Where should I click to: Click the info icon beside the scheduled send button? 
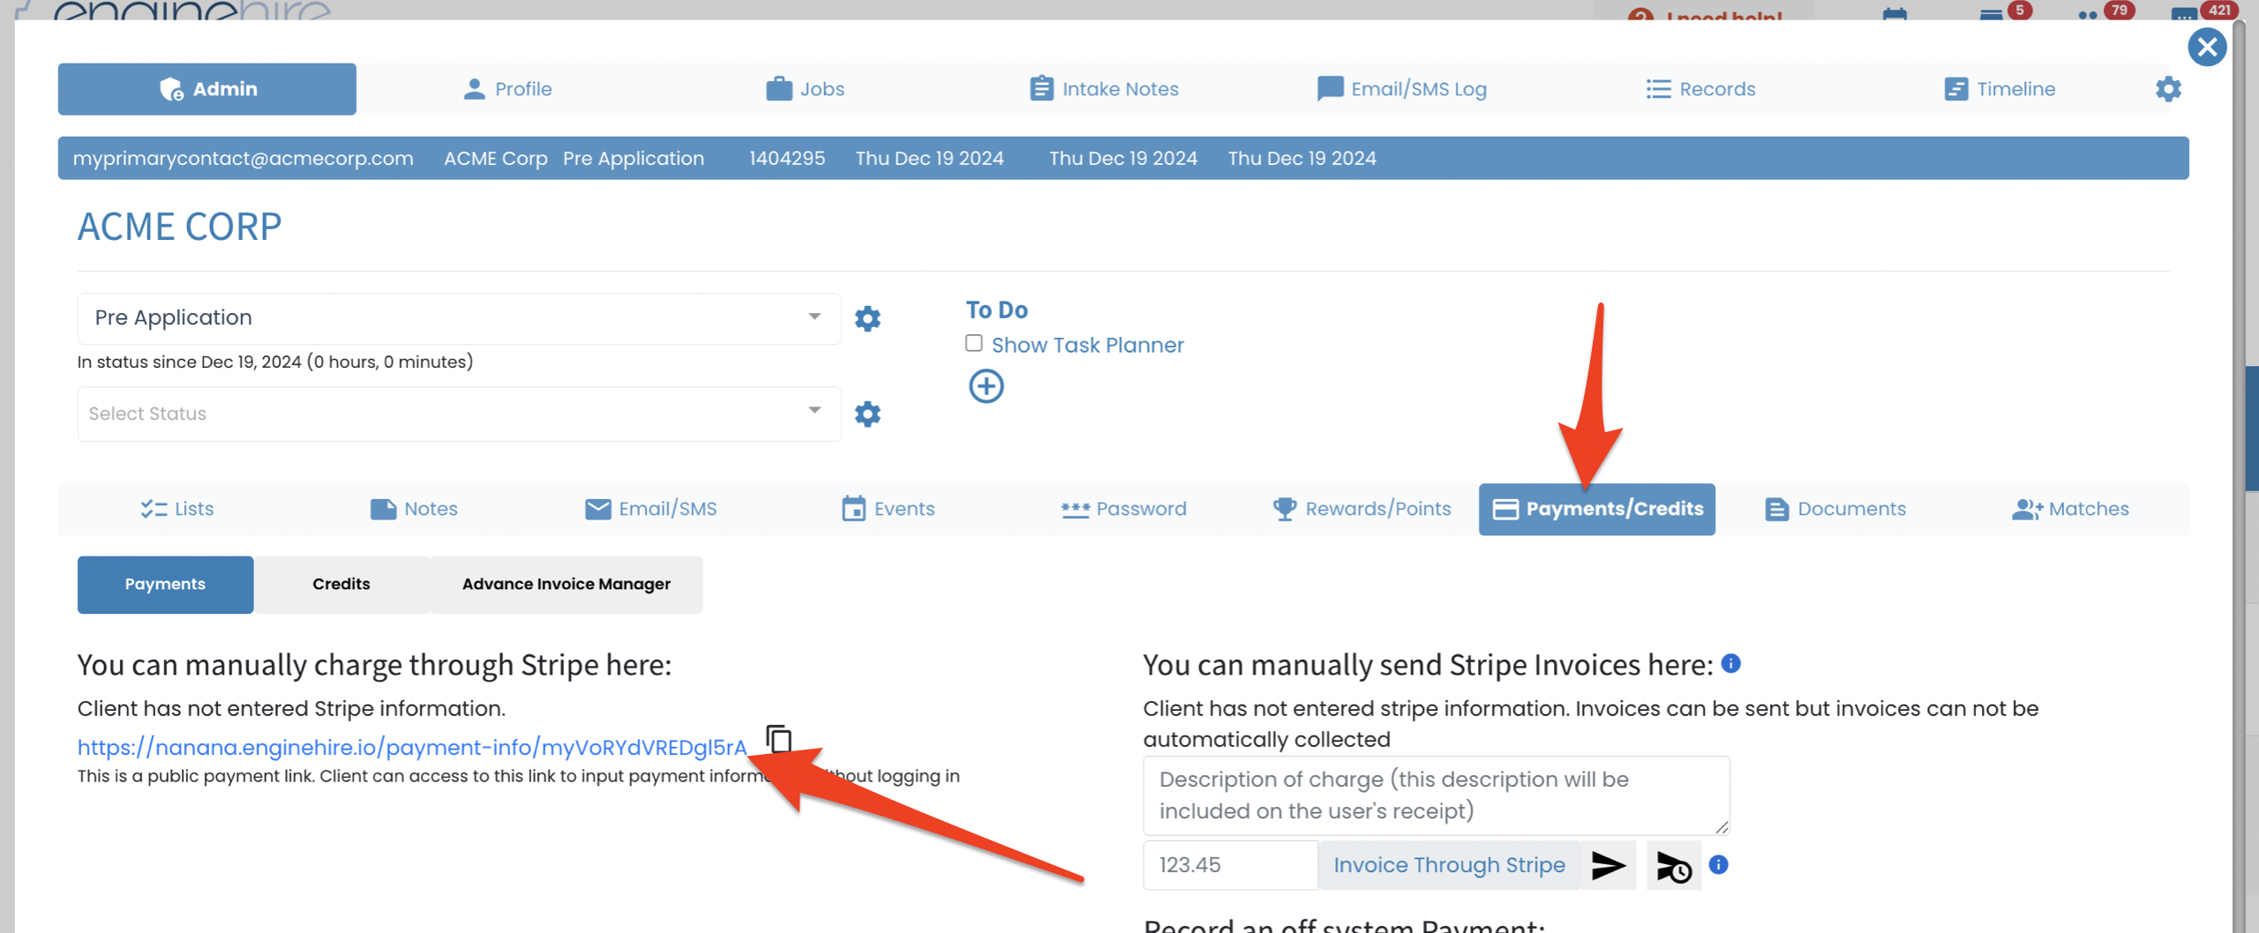tap(1718, 864)
